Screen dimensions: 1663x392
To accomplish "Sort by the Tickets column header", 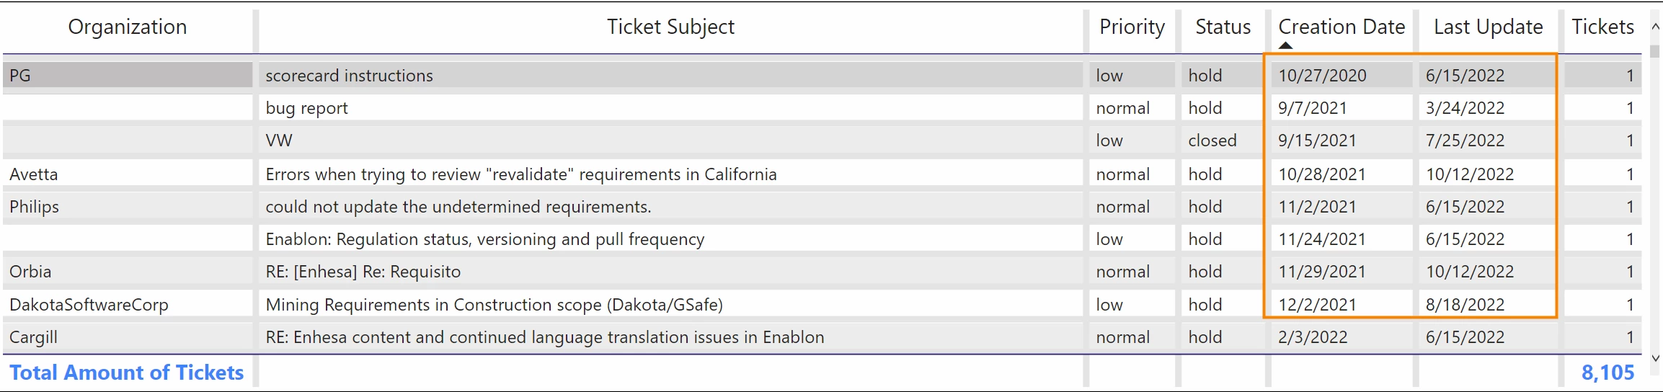I will tap(1602, 27).
